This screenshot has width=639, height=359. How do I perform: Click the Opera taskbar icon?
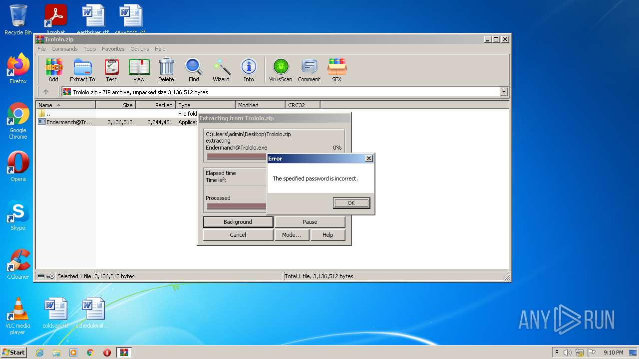pos(107,353)
